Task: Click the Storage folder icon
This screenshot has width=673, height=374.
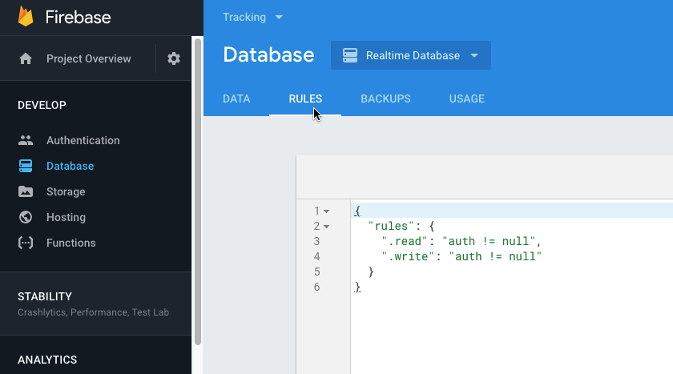Action: click(x=26, y=191)
